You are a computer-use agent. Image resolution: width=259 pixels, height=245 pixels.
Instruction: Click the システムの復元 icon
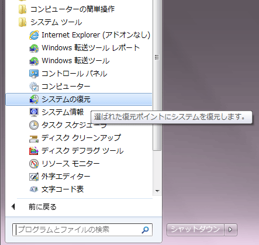(34, 99)
